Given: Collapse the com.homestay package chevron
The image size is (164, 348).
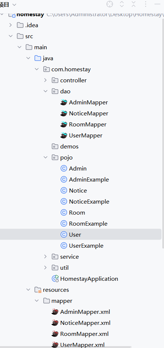Looking at the screenshot, I should [x=37, y=69].
